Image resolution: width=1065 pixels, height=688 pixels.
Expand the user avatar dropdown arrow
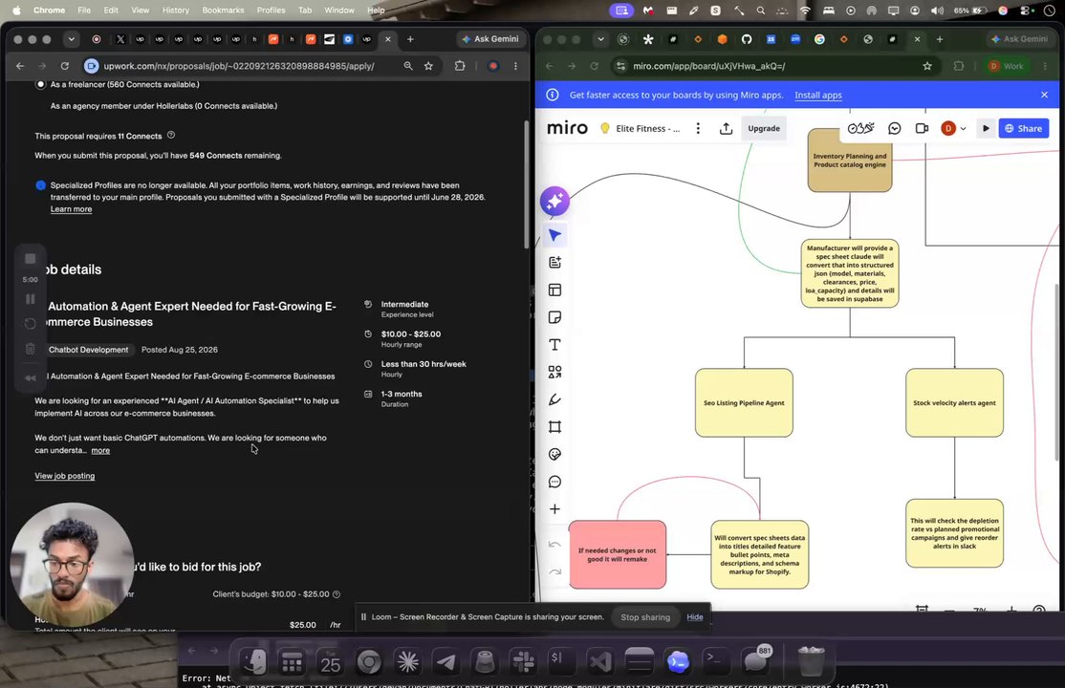[963, 128]
